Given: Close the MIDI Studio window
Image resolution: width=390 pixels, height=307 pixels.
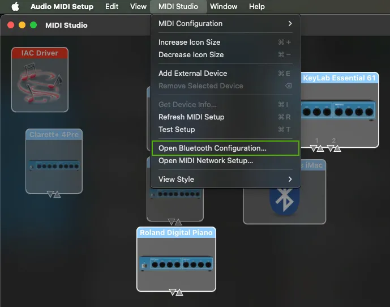Looking at the screenshot, I should (11, 25).
